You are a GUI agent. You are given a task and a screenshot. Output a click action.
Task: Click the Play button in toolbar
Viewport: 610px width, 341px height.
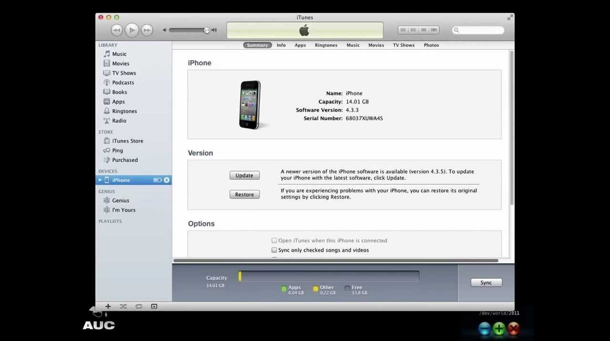pyautogui.click(x=132, y=30)
